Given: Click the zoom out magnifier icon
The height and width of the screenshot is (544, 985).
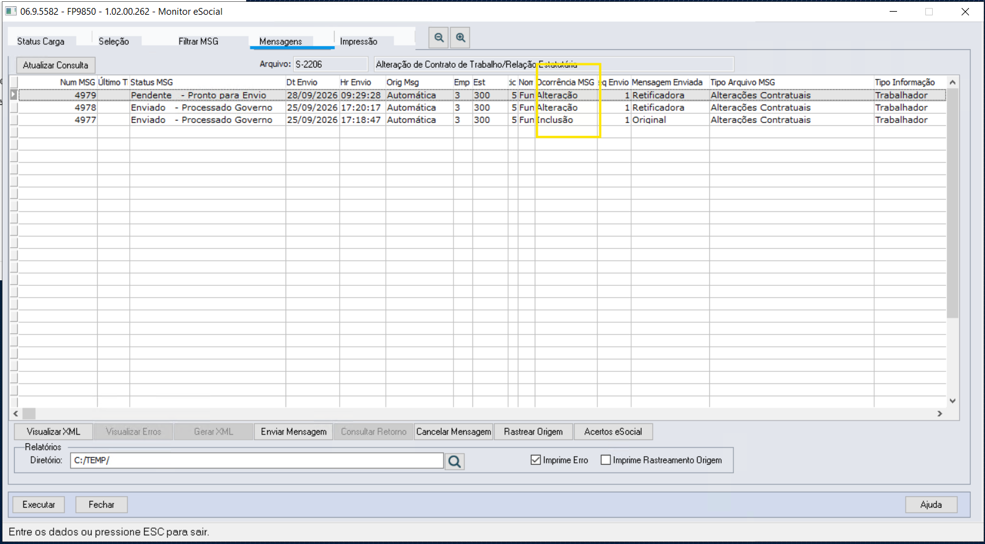Looking at the screenshot, I should [x=439, y=37].
